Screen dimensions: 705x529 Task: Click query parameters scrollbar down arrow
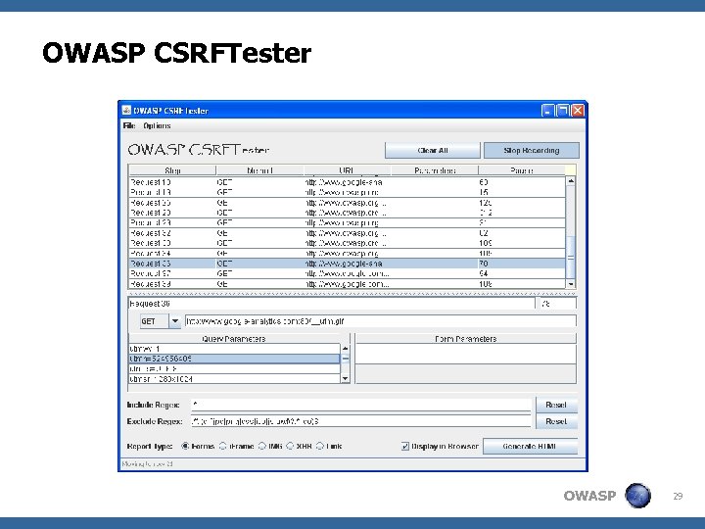click(346, 379)
